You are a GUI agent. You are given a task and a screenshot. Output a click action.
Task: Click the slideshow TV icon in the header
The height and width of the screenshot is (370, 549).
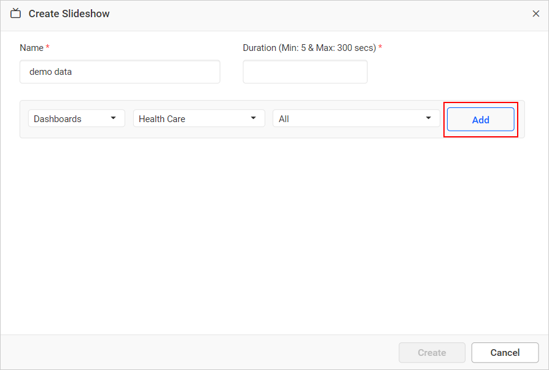(x=15, y=13)
